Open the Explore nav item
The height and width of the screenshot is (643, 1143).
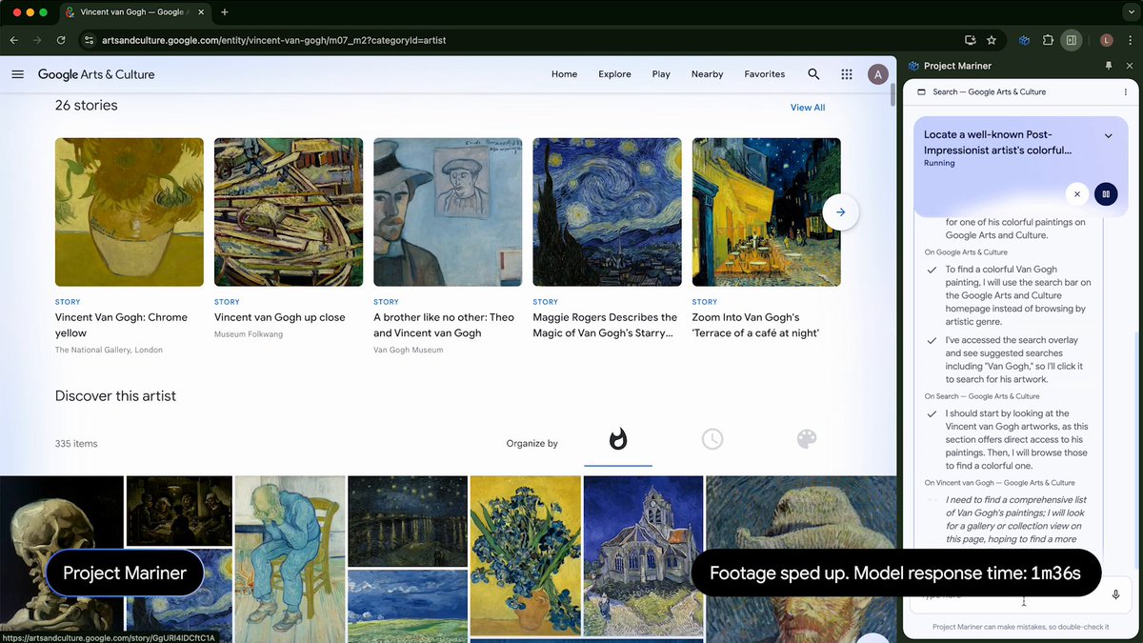coord(614,74)
